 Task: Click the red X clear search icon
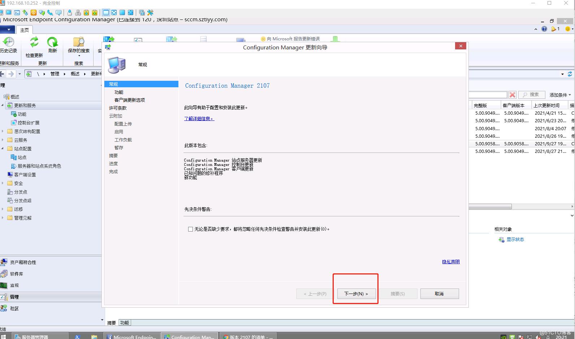(512, 94)
